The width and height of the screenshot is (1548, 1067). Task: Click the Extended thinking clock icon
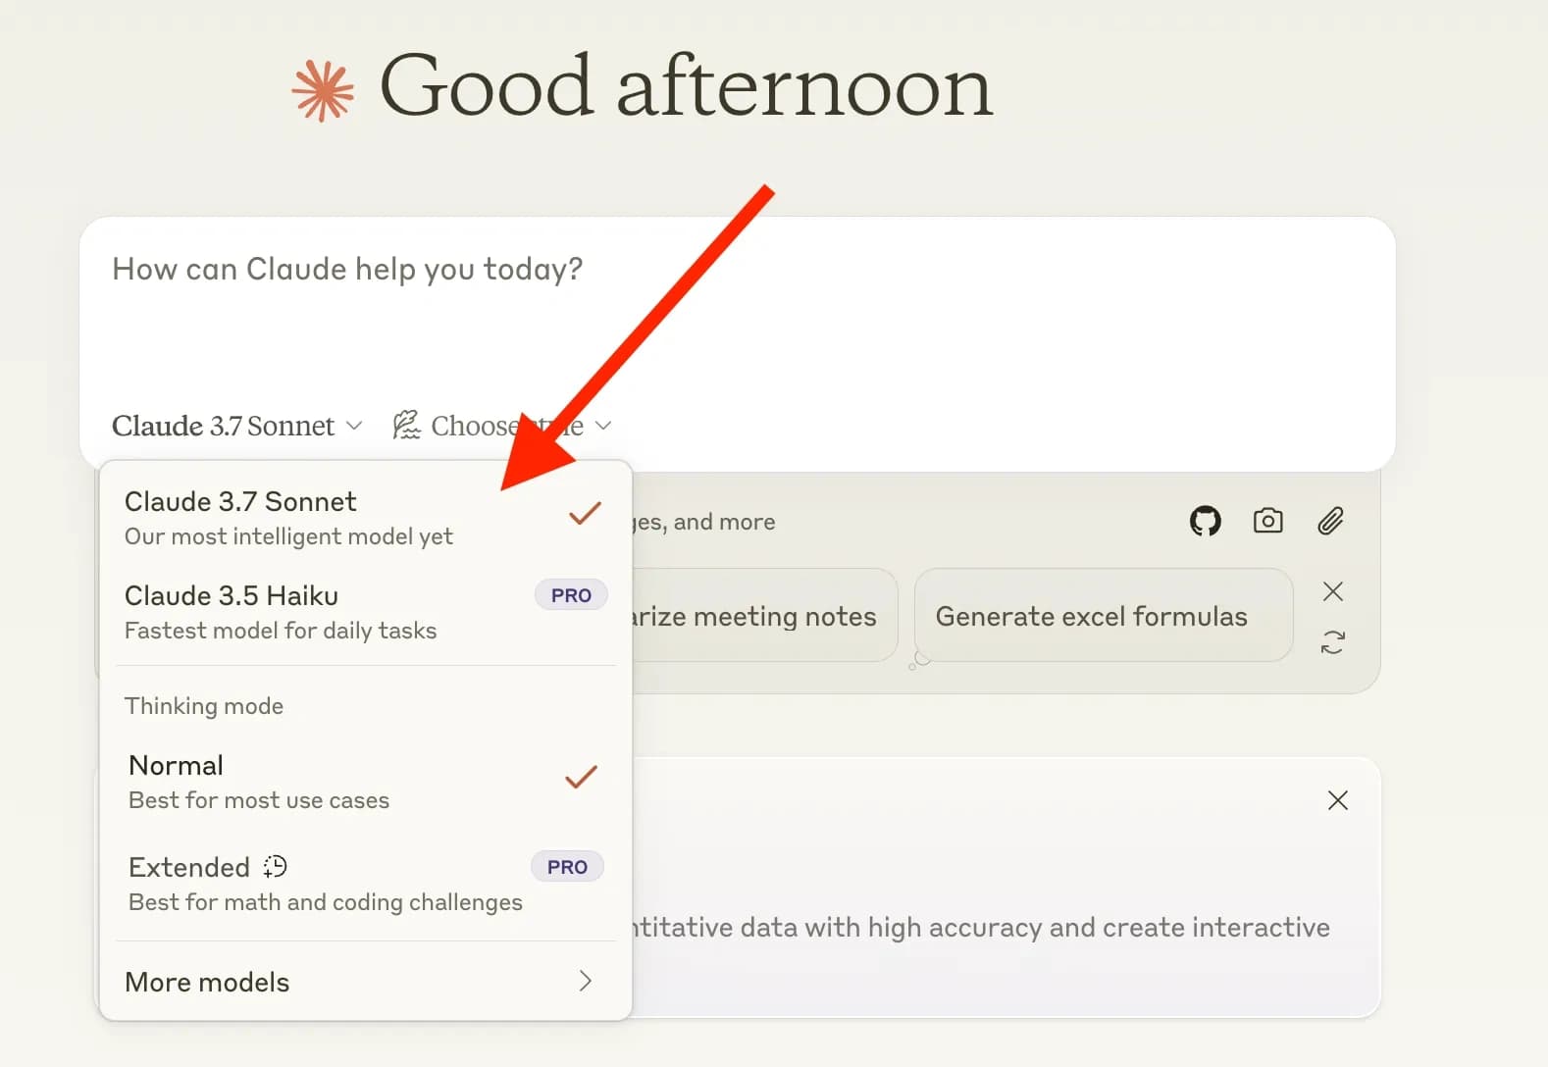pyautogui.click(x=275, y=867)
